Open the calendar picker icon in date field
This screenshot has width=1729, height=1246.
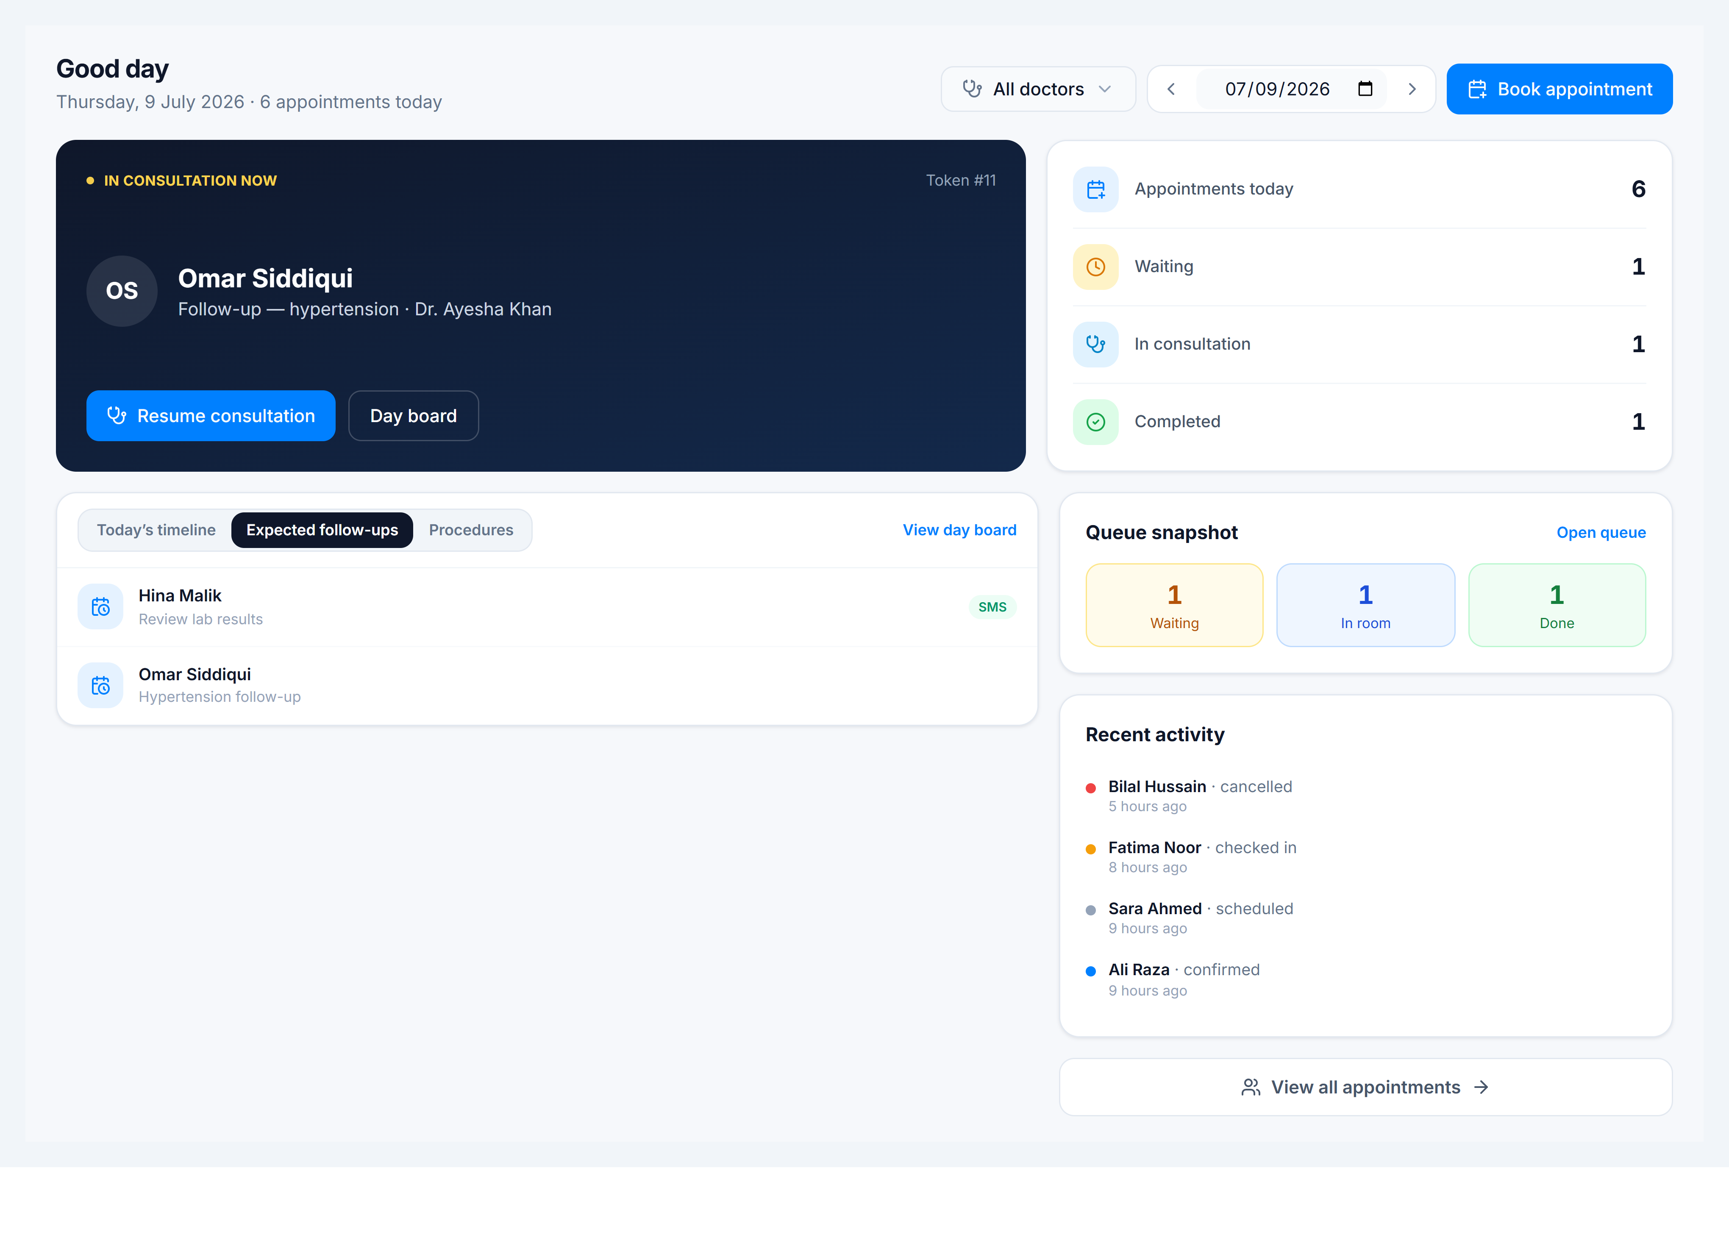coord(1365,89)
